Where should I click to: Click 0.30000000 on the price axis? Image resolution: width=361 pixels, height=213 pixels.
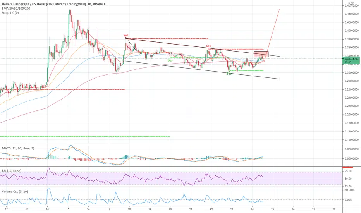(352, 73)
